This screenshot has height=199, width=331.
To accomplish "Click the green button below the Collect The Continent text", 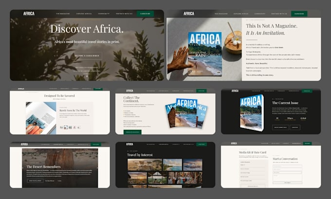I will pos(132,132).
